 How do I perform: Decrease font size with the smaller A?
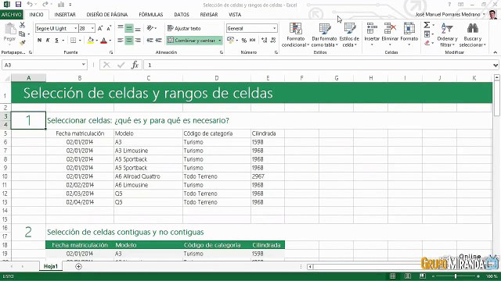pos(109,28)
